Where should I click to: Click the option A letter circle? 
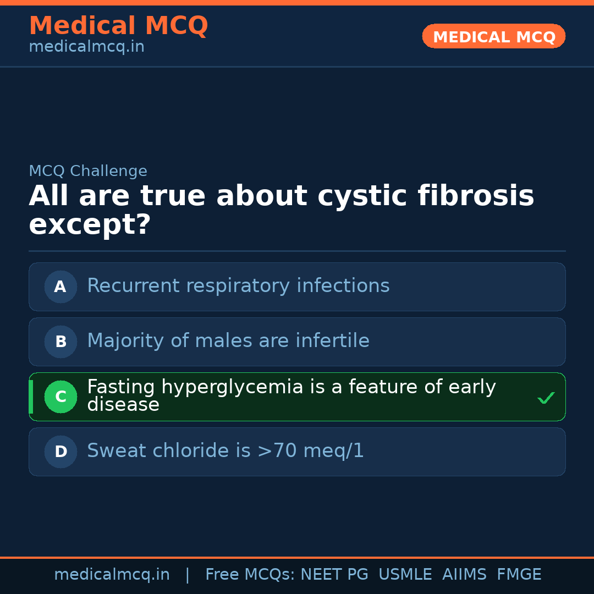click(x=61, y=287)
